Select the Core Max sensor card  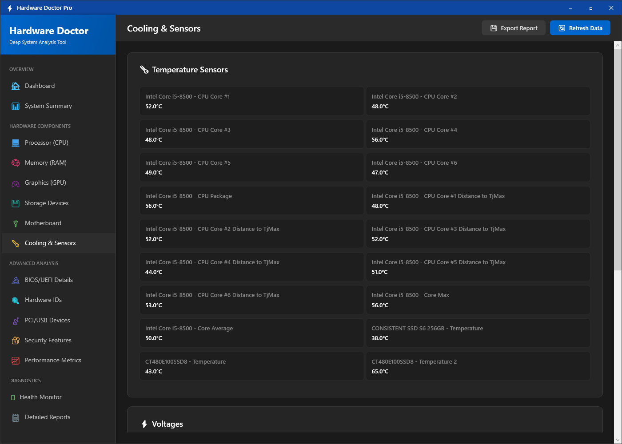pos(478,300)
